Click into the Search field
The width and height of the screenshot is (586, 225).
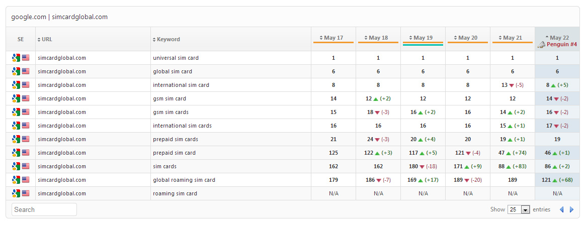pos(44,209)
